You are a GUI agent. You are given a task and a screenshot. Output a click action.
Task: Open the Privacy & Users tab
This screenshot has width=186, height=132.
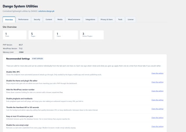[x=107, y=19]
